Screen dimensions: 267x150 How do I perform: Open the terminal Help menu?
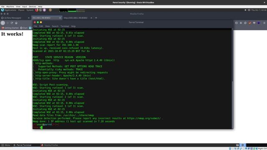73,26
